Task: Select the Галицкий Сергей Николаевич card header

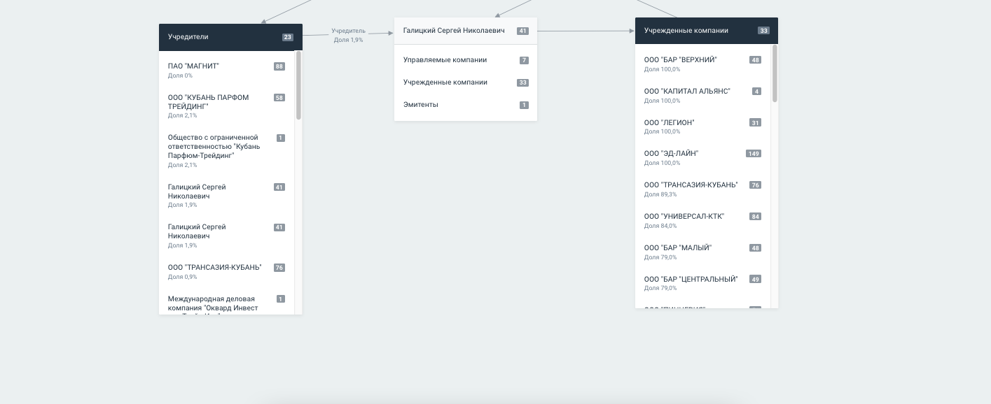Action: coord(466,31)
